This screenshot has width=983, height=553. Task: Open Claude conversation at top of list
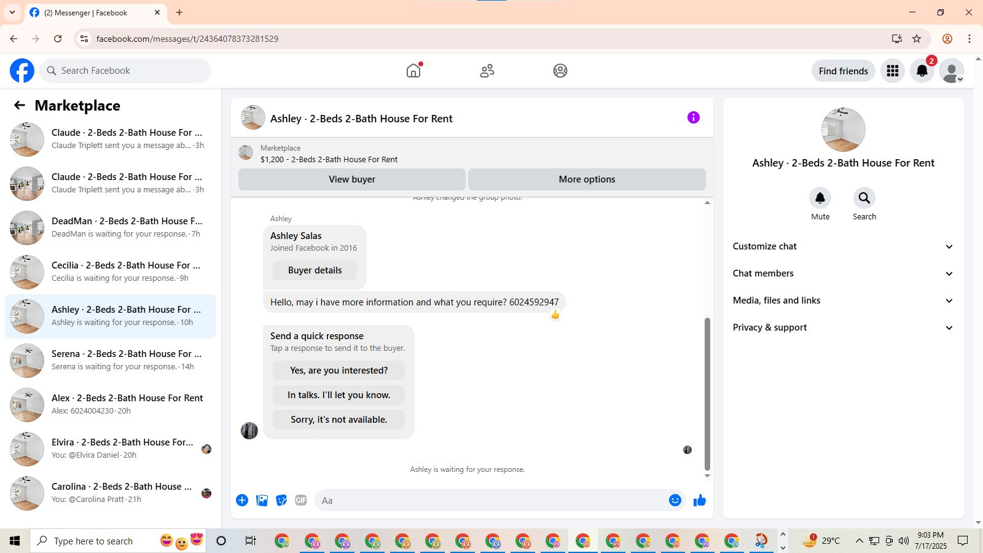point(111,139)
